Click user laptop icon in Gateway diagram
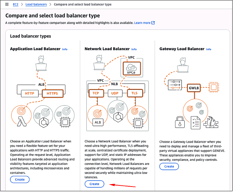This screenshot has width=233, height=192. pyautogui.click(x=183, y=65)
